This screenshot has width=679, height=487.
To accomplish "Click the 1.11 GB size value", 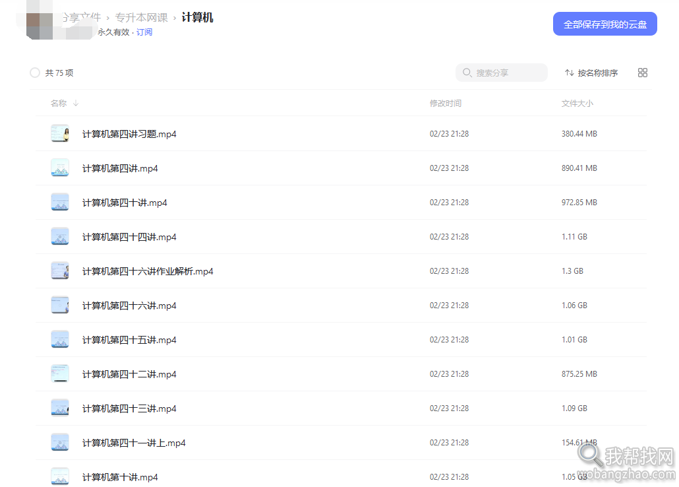I will pos(574,236).
